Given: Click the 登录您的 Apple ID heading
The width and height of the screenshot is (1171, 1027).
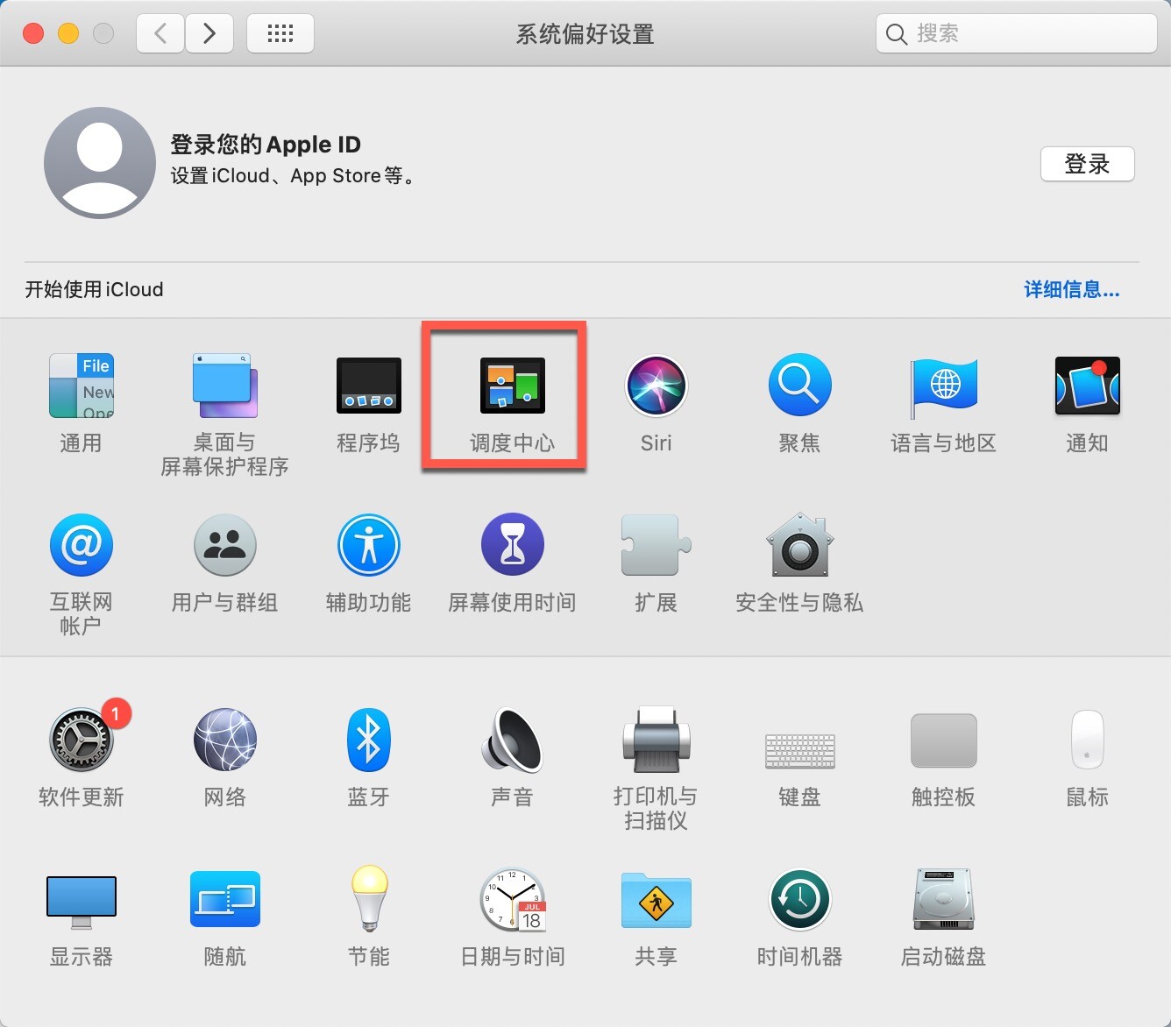Looking at the screenshot, I should (266, 145).
